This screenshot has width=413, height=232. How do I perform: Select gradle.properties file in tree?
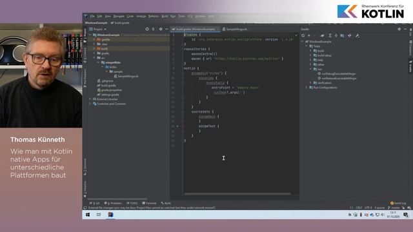click(x=109, y=90)
